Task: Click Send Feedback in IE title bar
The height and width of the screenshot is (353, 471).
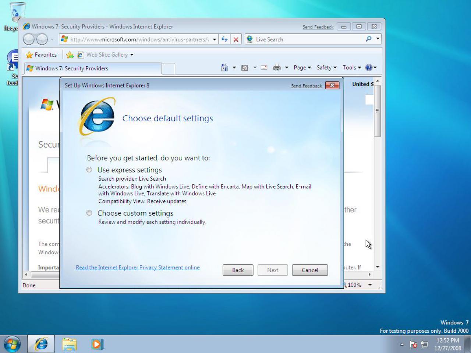Action: [x=318, y=27]
